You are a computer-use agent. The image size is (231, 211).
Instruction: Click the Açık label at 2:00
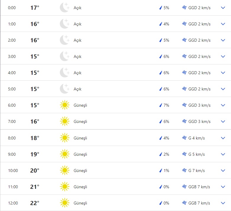click(77, 40)
